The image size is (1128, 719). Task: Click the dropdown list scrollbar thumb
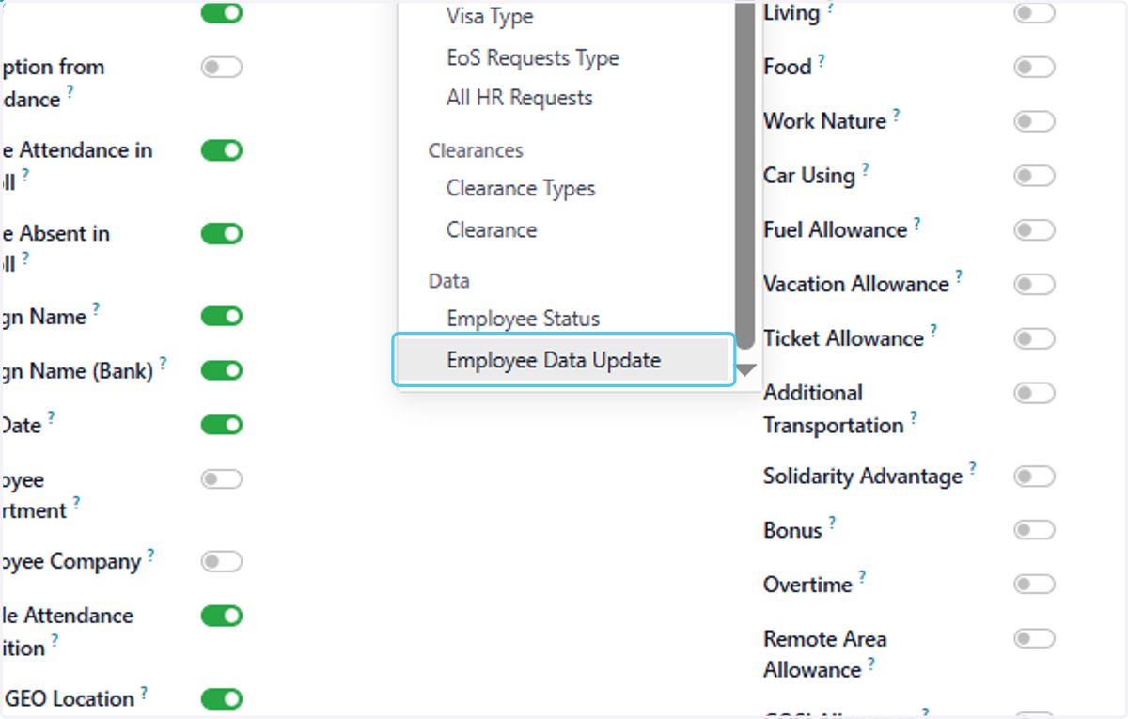coord(745,177)
